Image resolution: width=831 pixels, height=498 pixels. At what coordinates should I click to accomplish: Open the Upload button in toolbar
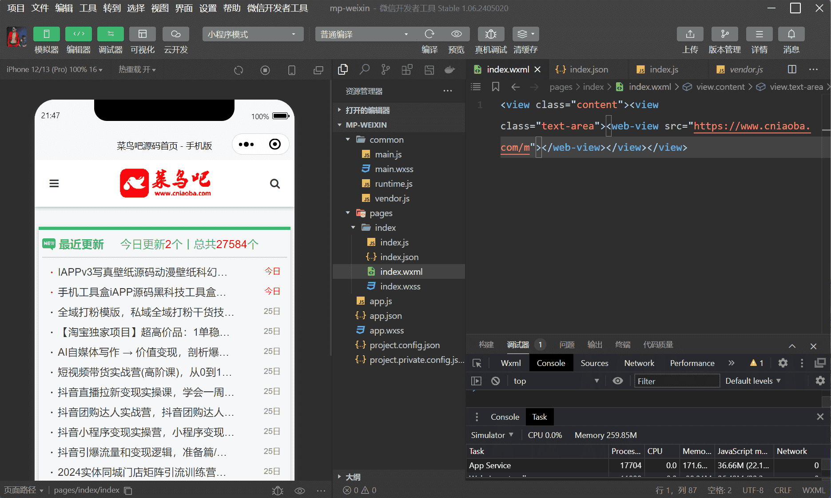[690, 34]
